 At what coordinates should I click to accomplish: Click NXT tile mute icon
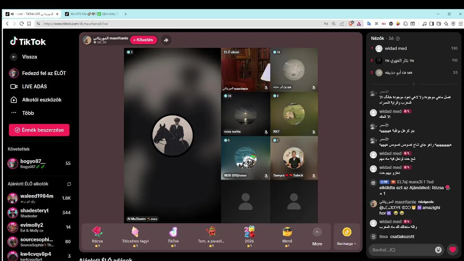pyautogui.click(x=314, y=132)
